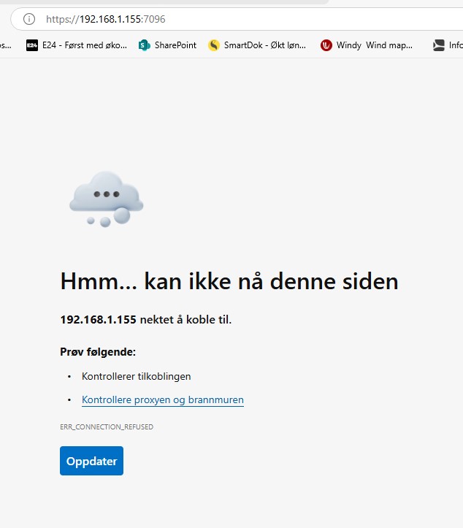Click the red Windy bookmark favicon
The image size is (463, 528).
326,45
